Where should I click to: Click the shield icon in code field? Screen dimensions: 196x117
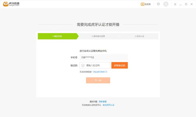click(83, 65)
